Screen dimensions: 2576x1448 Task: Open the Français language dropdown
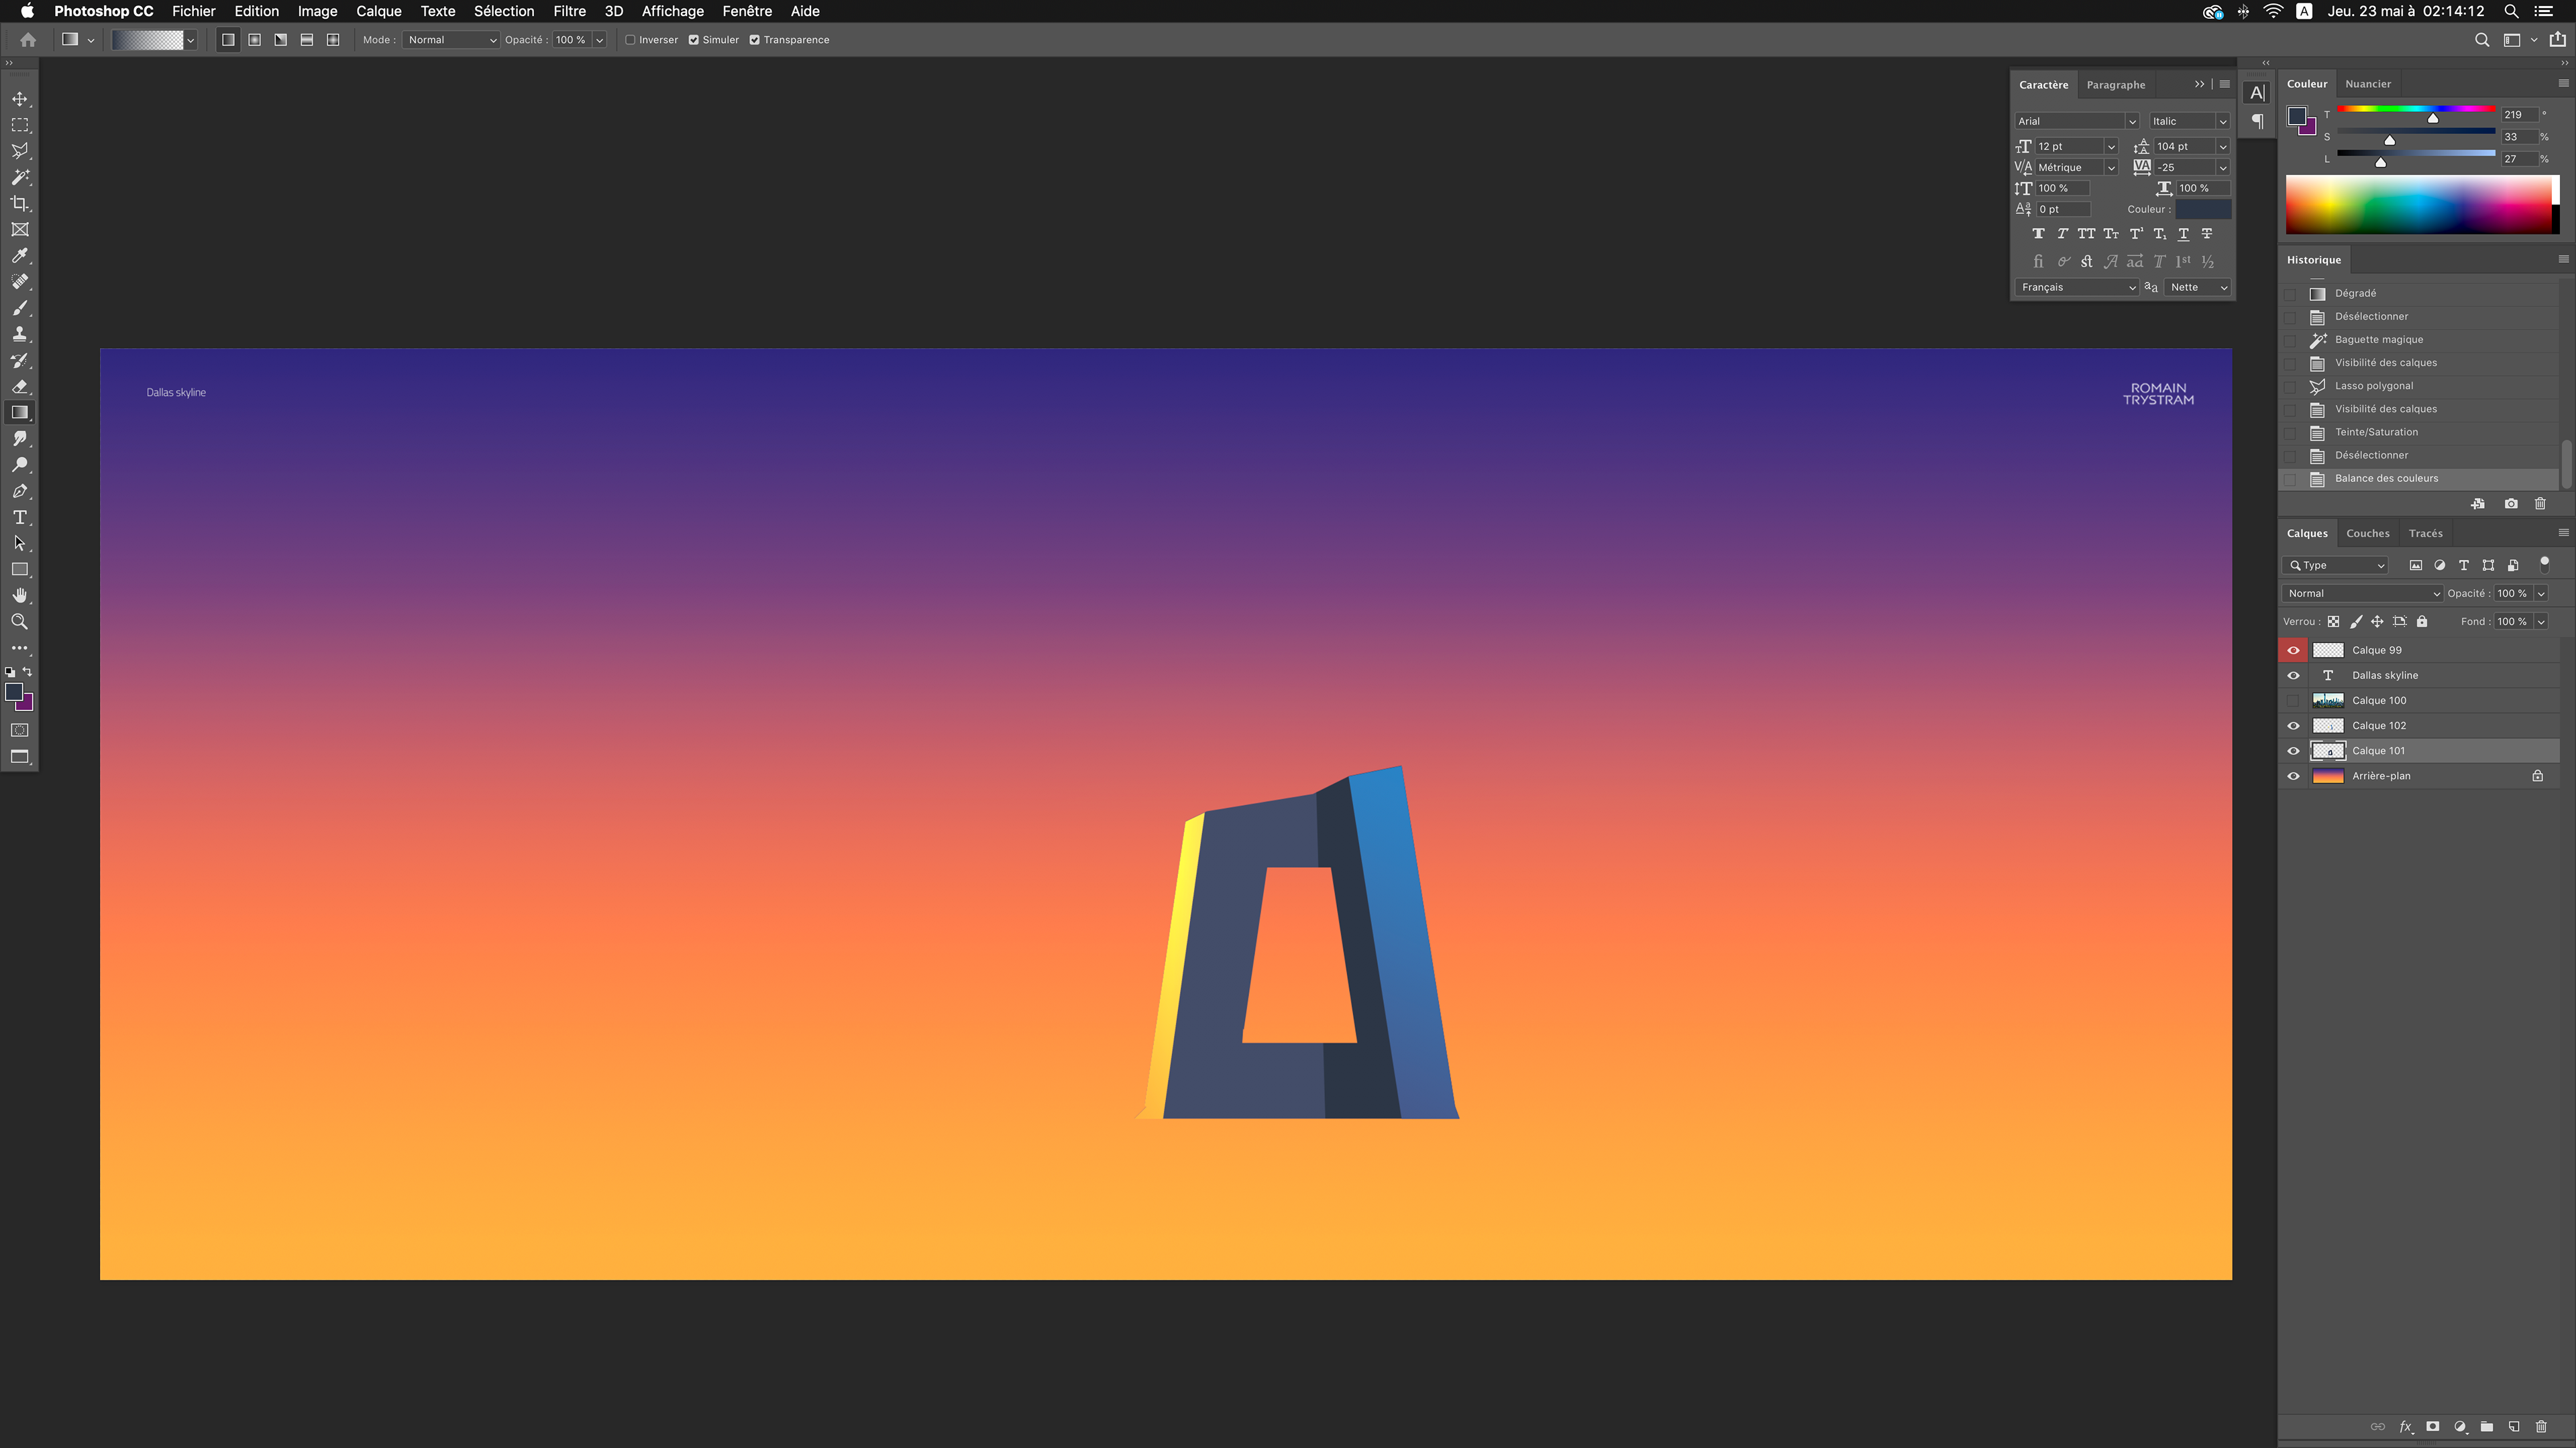coord(2077,287)
